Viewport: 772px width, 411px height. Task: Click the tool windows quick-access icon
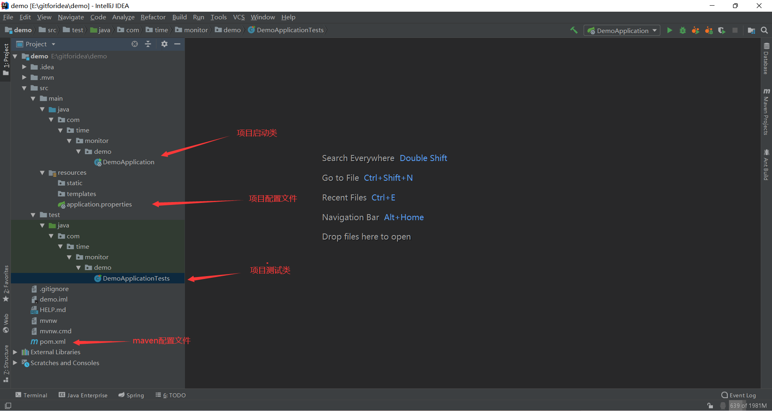(8, 406)
